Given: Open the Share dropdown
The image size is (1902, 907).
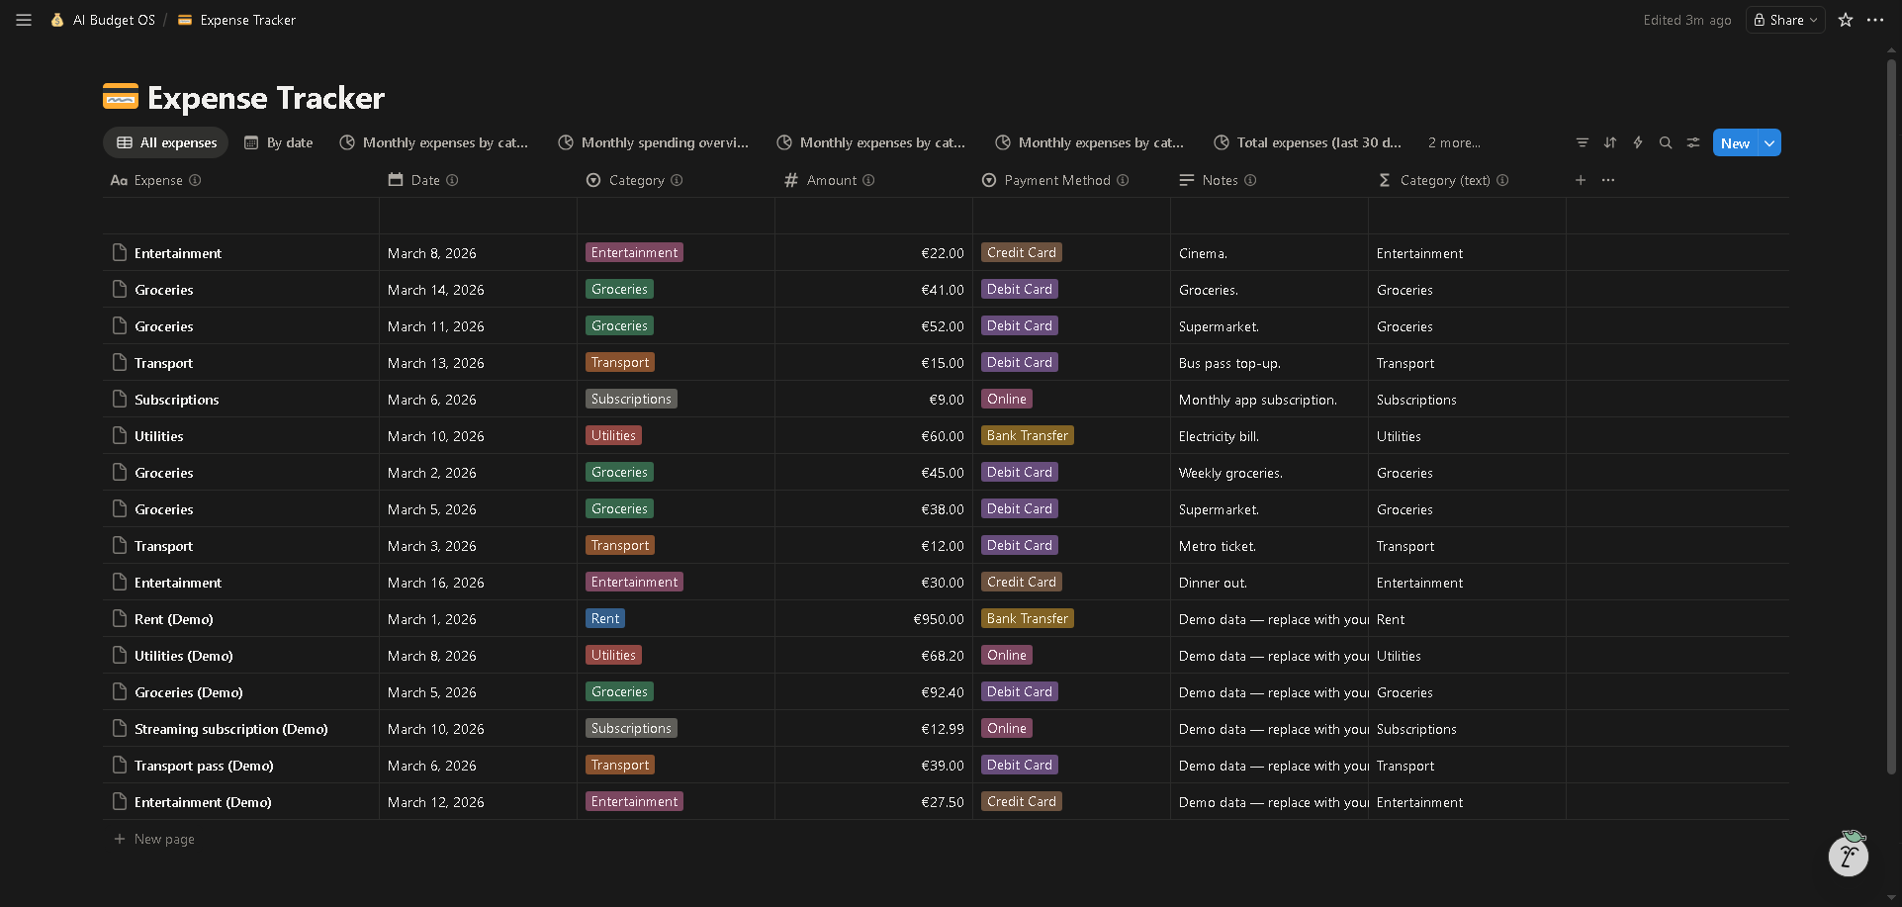Looking at the screenshot, I should pos(1785,20).
